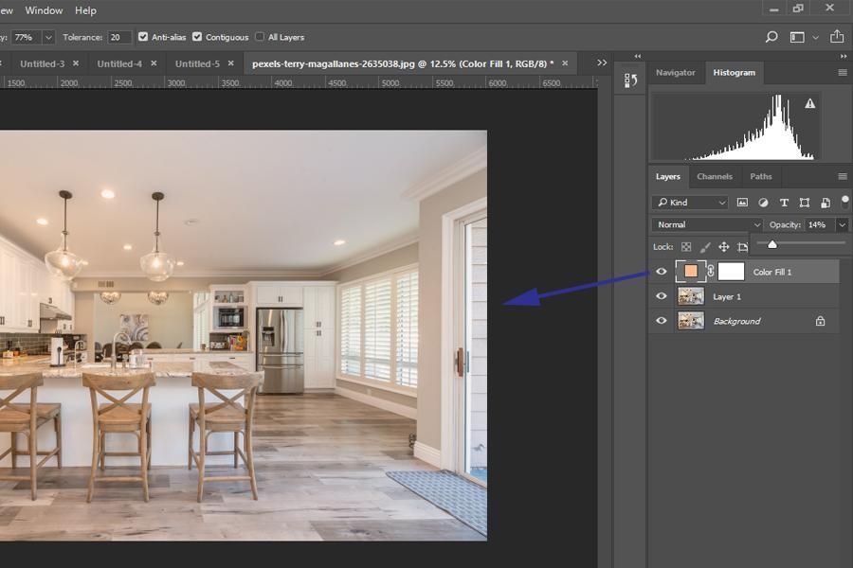Screen dimensions: 853x568
Task: Hide the Background layer
Action: (662, 321)
